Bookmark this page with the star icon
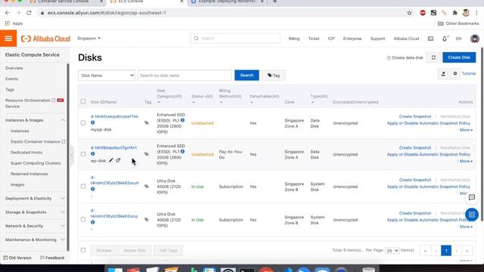This screenshot has height=272, width=484. pyautogui.click(x=409, y=13)
